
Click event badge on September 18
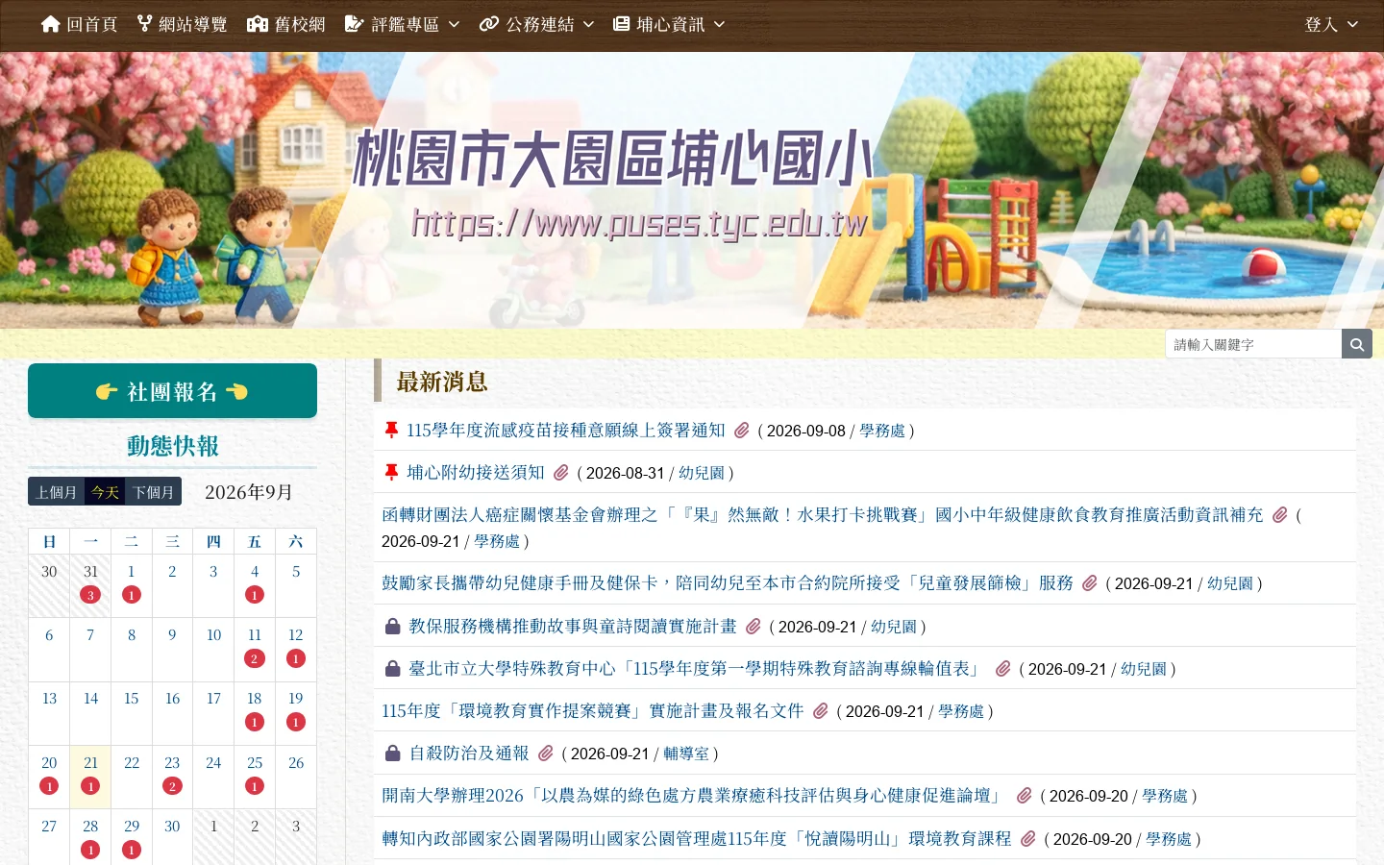[x=255, y=722]
